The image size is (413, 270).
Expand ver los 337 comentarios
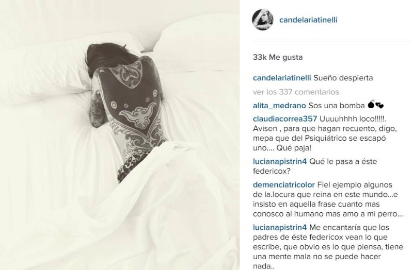point(296,92)
